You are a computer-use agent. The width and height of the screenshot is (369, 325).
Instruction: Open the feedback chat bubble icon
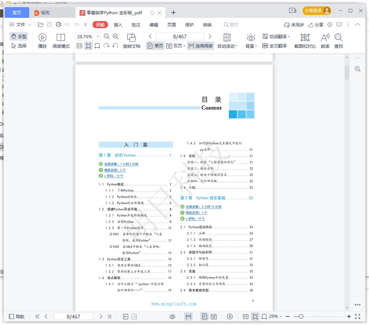click(339, 25)
